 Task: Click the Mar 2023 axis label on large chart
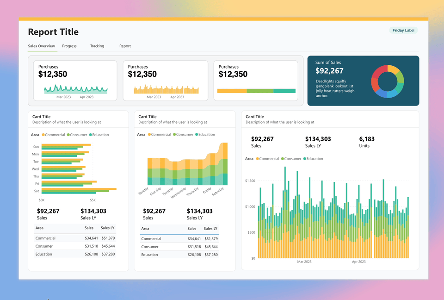coord(304,262)
